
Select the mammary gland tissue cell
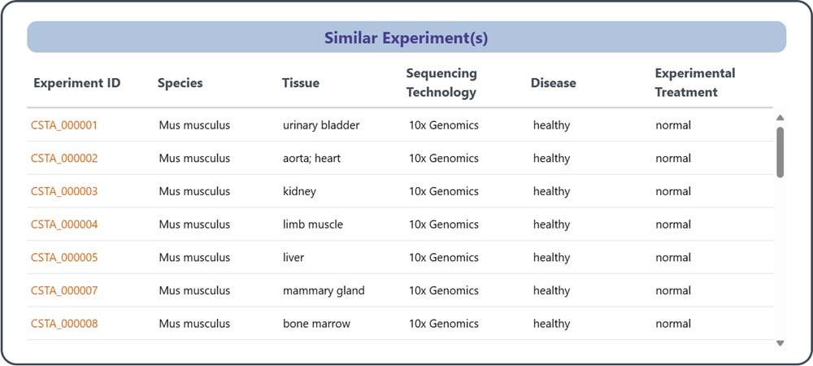point(324,290)
